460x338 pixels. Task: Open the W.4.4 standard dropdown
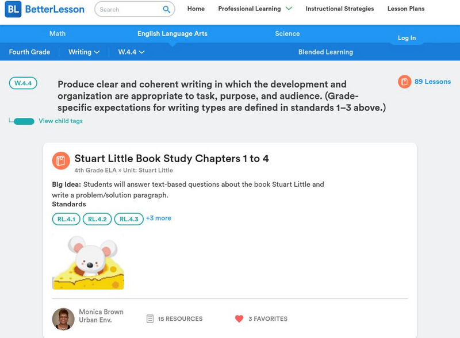[131, 52]
